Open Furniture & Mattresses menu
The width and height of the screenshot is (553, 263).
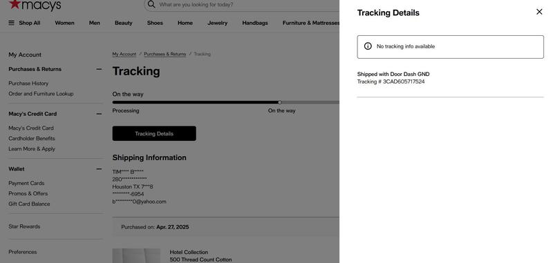310,23
